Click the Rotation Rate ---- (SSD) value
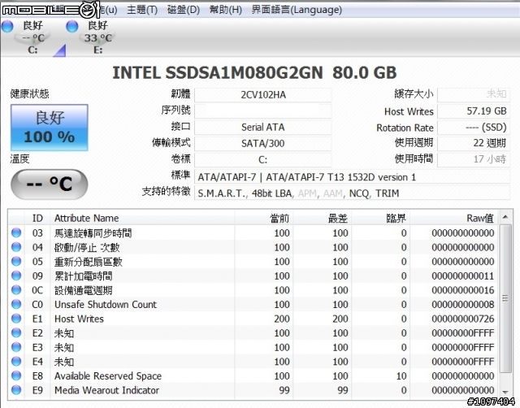This screenshot has height=408, width=520. click(x=474, y=128)
